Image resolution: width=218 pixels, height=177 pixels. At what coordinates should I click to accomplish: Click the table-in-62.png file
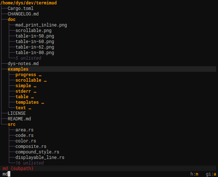pyautogui.click(x=35, y=47)
